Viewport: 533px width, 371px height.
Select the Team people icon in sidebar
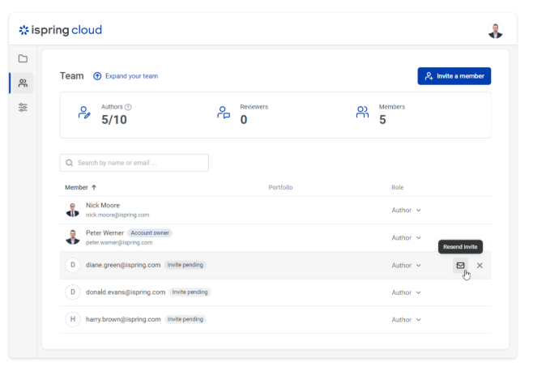pyautogui.click(x=23, y=83)
